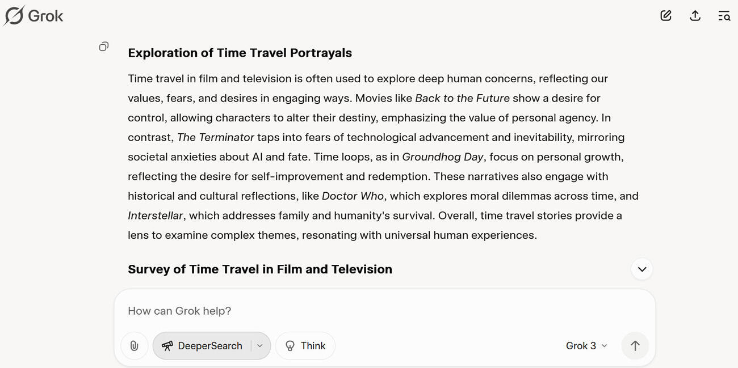This screenshot has width=738, height=368.
Task: Click the italic "Back to the Future" title
Action: click(462, 98)
